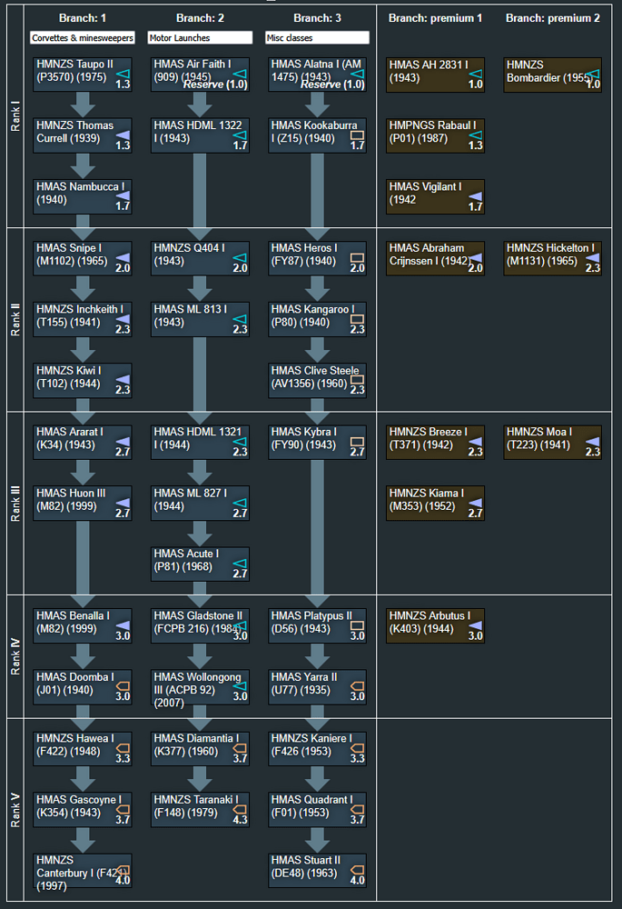Open the HMPNGS Rabaul I premium ship card
The width and height of the screenshot is (622, 909).
click(435, 134)
